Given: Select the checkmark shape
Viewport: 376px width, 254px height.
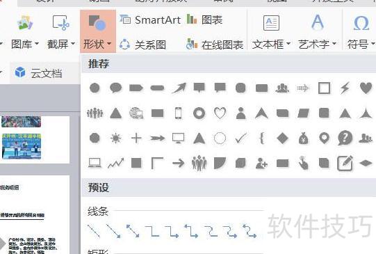Looking at the screenshot, I should [x=240, y=138].
